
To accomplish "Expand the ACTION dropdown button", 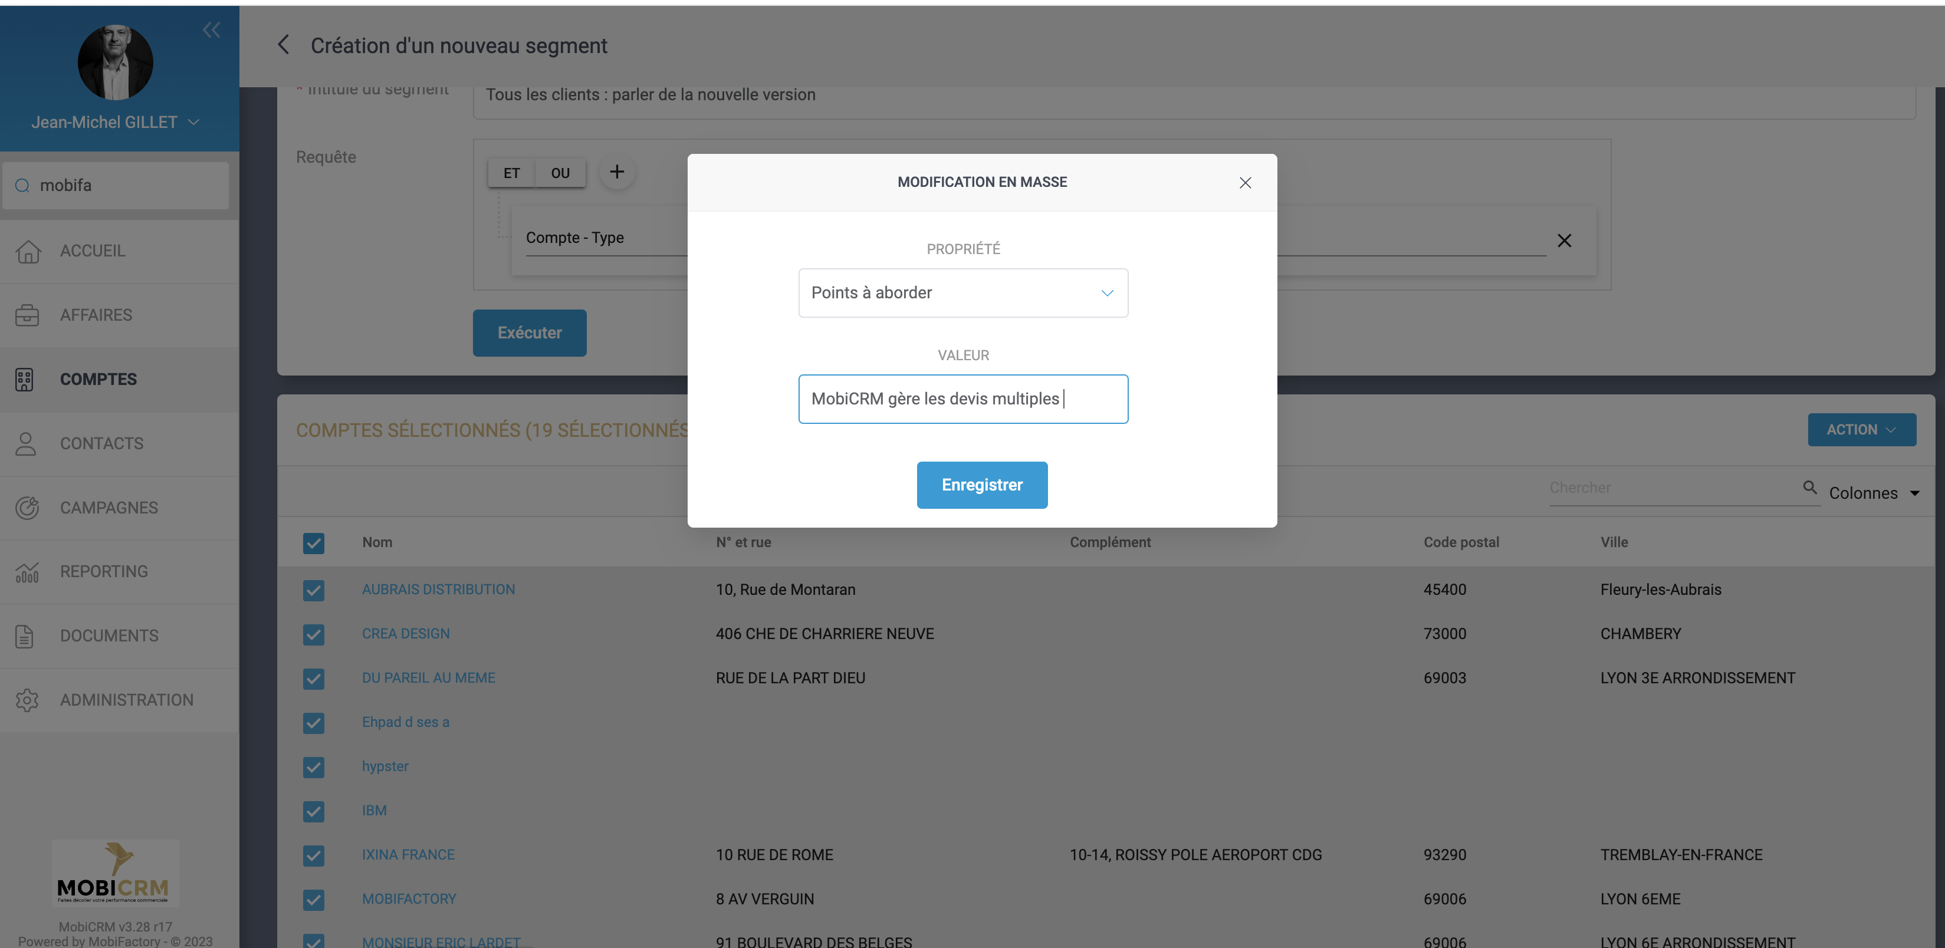I will pos(1861,429).
